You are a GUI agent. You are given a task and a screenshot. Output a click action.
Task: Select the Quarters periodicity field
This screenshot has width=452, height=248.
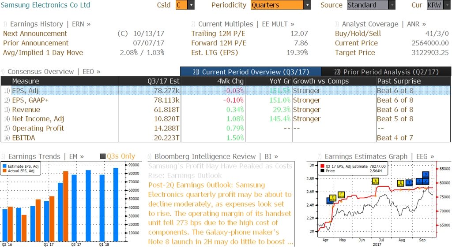pos(277,5)
